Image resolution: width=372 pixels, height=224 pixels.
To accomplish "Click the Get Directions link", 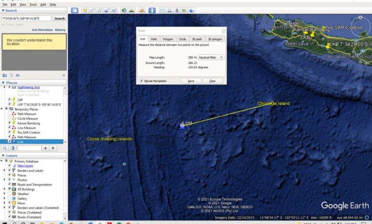I will tap(42, 30).
